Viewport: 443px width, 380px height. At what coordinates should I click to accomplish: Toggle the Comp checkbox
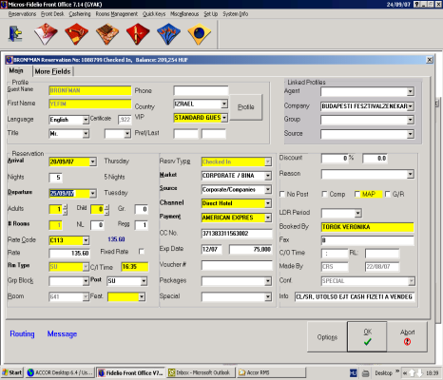324,194
